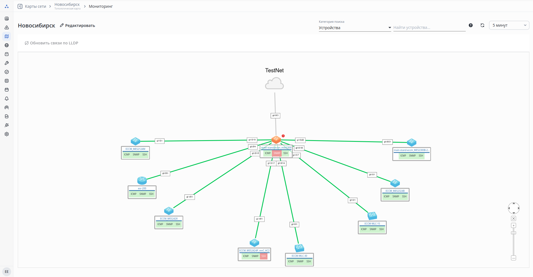Toggle the sidebar expand panel icon

point(20,6)
